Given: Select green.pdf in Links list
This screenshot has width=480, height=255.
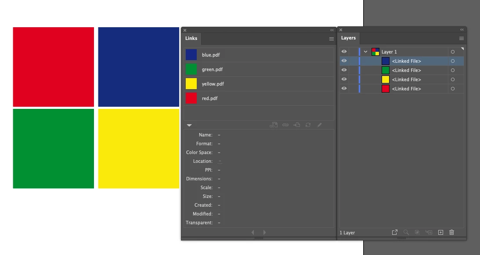Looking at the screenshot, I should pos(259,69).
